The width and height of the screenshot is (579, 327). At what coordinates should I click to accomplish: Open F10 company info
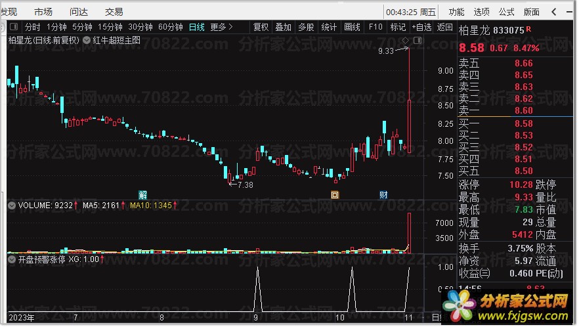point(375,27)
